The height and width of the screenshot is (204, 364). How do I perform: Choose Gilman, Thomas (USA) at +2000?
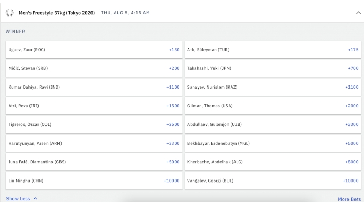click(273, 106)
